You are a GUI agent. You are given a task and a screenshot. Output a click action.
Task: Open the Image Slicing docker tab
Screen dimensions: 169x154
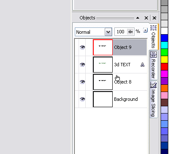153,100
